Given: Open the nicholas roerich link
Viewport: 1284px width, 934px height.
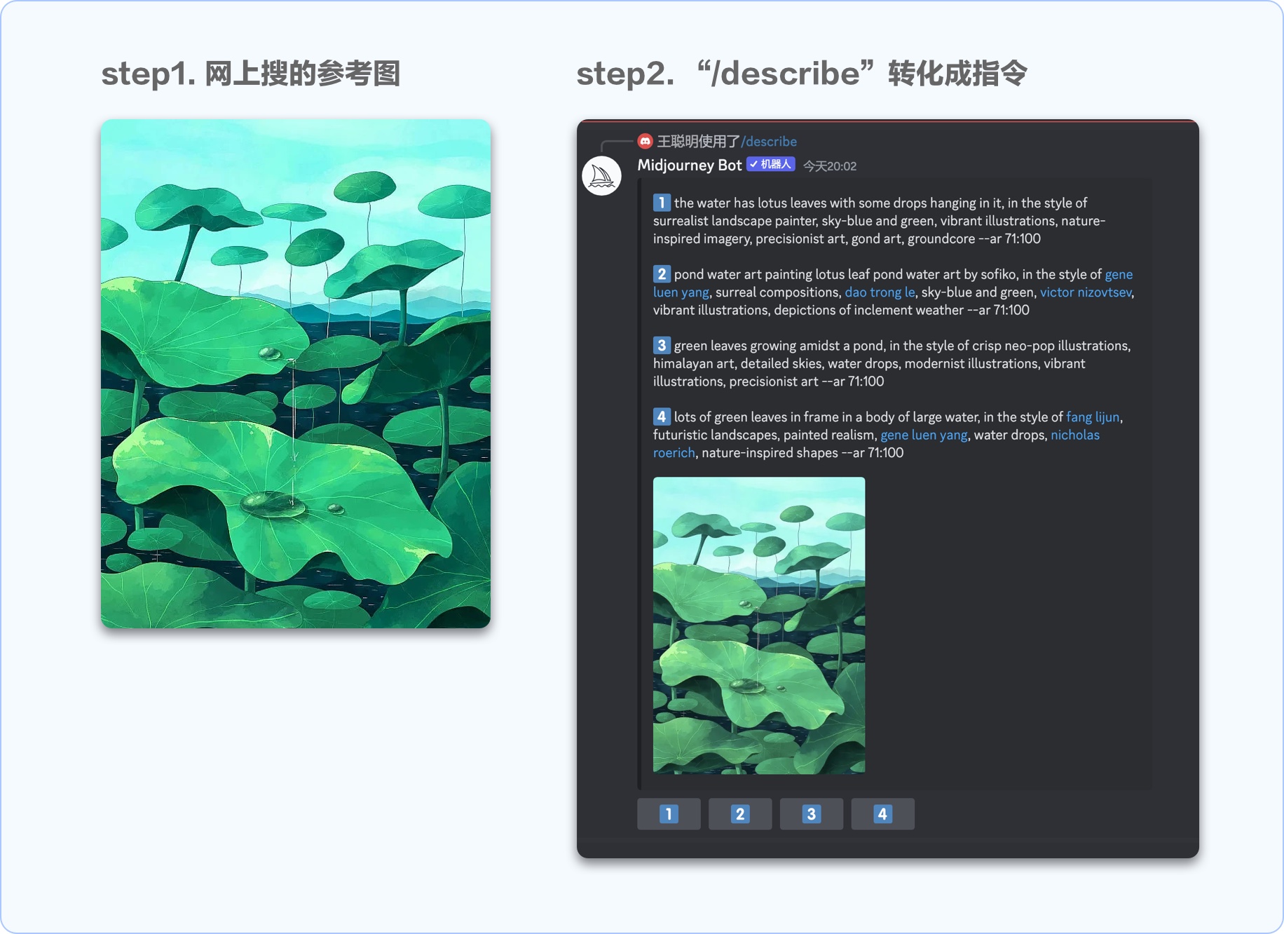Looking at the screenshot, I should [x=1075, y=435].
